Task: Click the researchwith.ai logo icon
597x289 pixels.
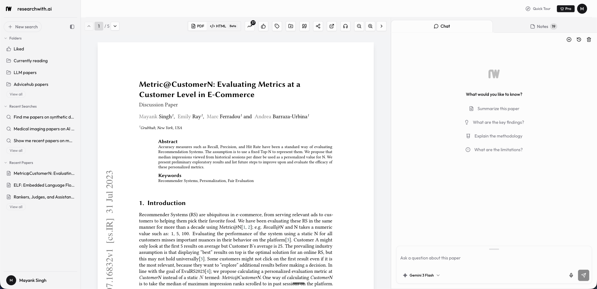Action: (9, 9)
